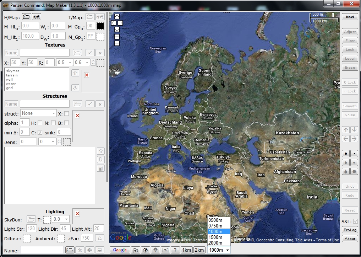Open the About dialog

(x=350, y=239)
